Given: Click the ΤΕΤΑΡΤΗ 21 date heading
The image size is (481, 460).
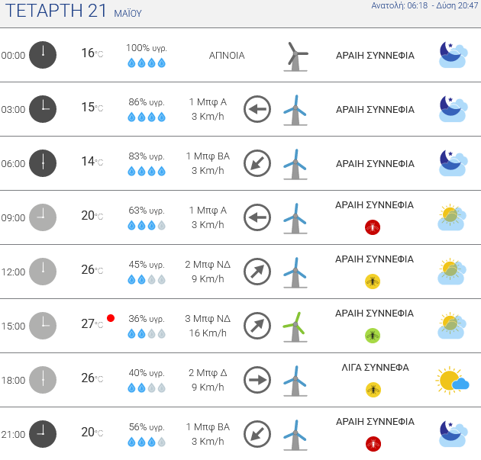Looking at the screenshot, I should pyautogui.click(x=57, y=11).
